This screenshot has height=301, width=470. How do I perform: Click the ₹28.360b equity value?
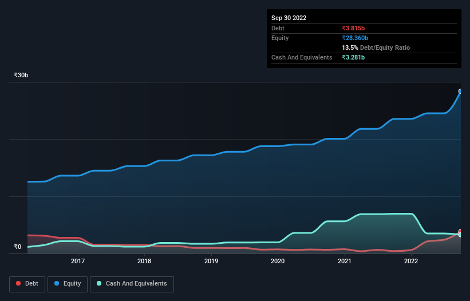(355, 38)
